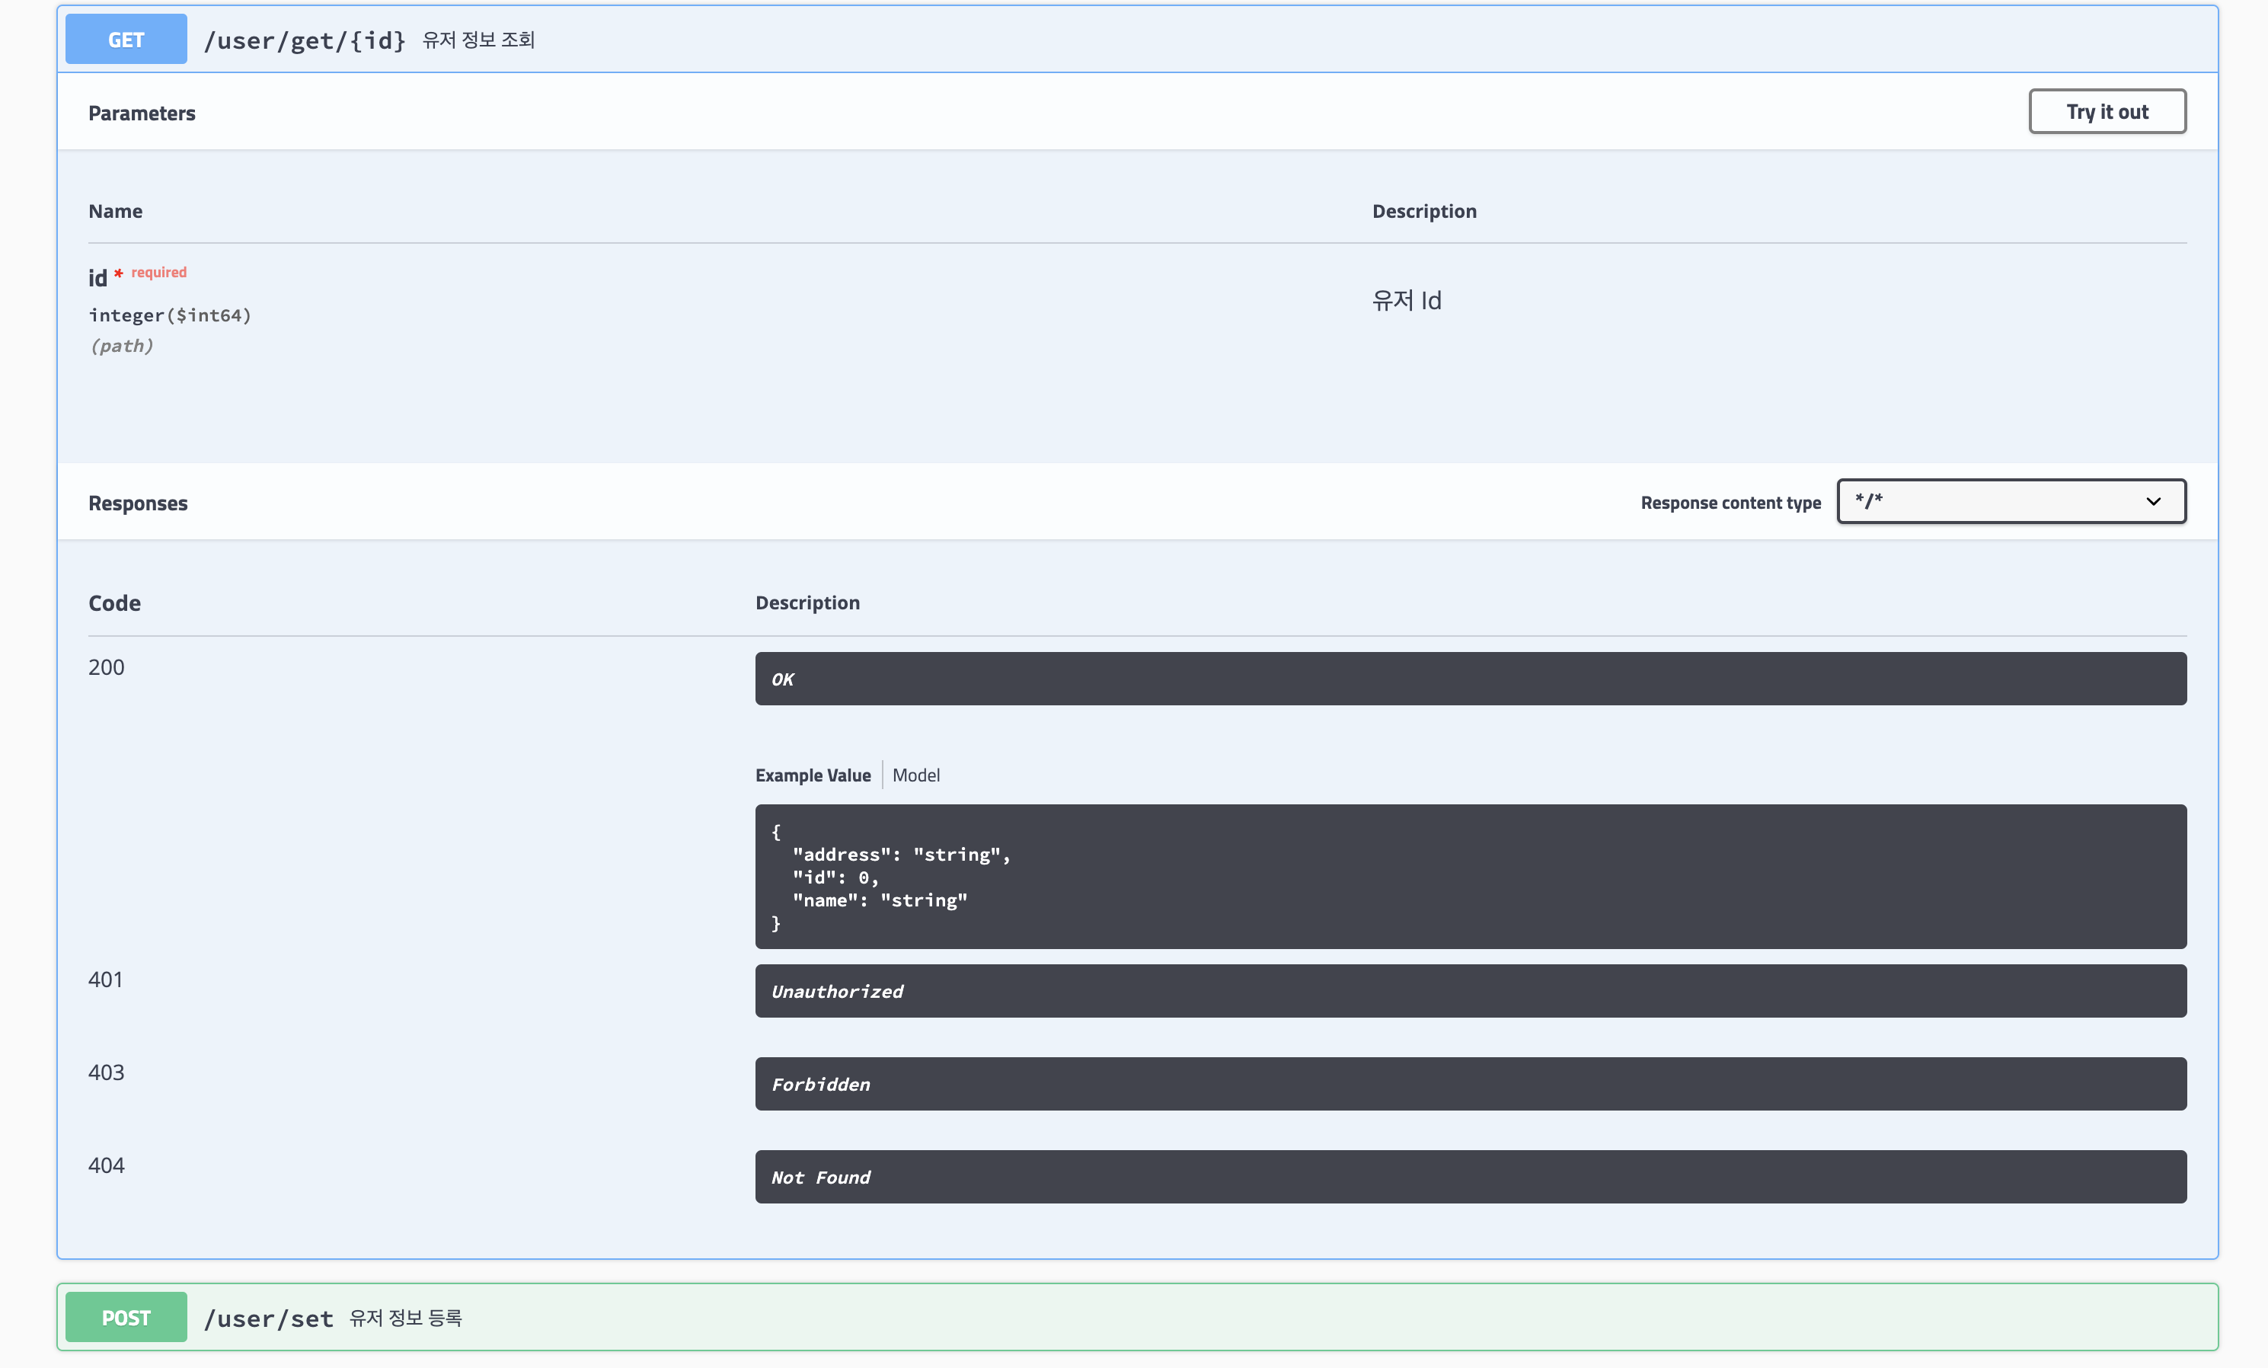Click the blue GET method badge
Viewport: 2268px width, 1368px height.
pyautogui.click(x=126, y=40)
